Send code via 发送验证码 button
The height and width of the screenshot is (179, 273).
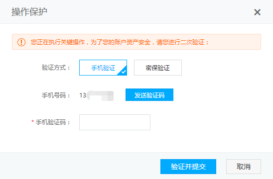click(x=149, y=94)
